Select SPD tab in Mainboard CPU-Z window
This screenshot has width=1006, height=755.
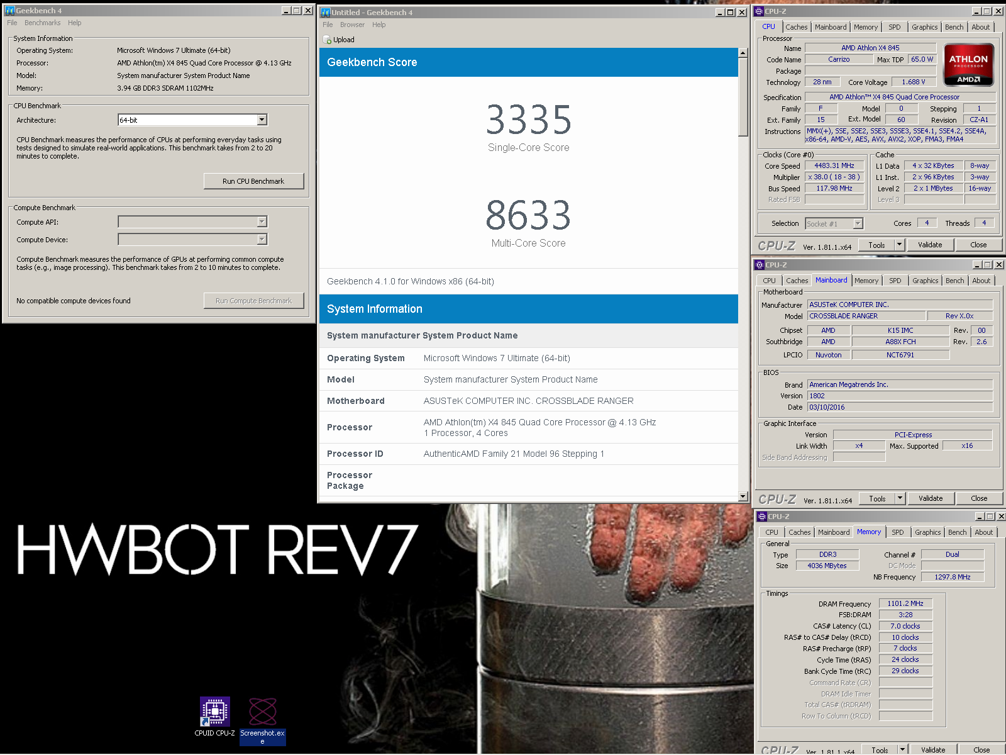(x=895, y=281)
